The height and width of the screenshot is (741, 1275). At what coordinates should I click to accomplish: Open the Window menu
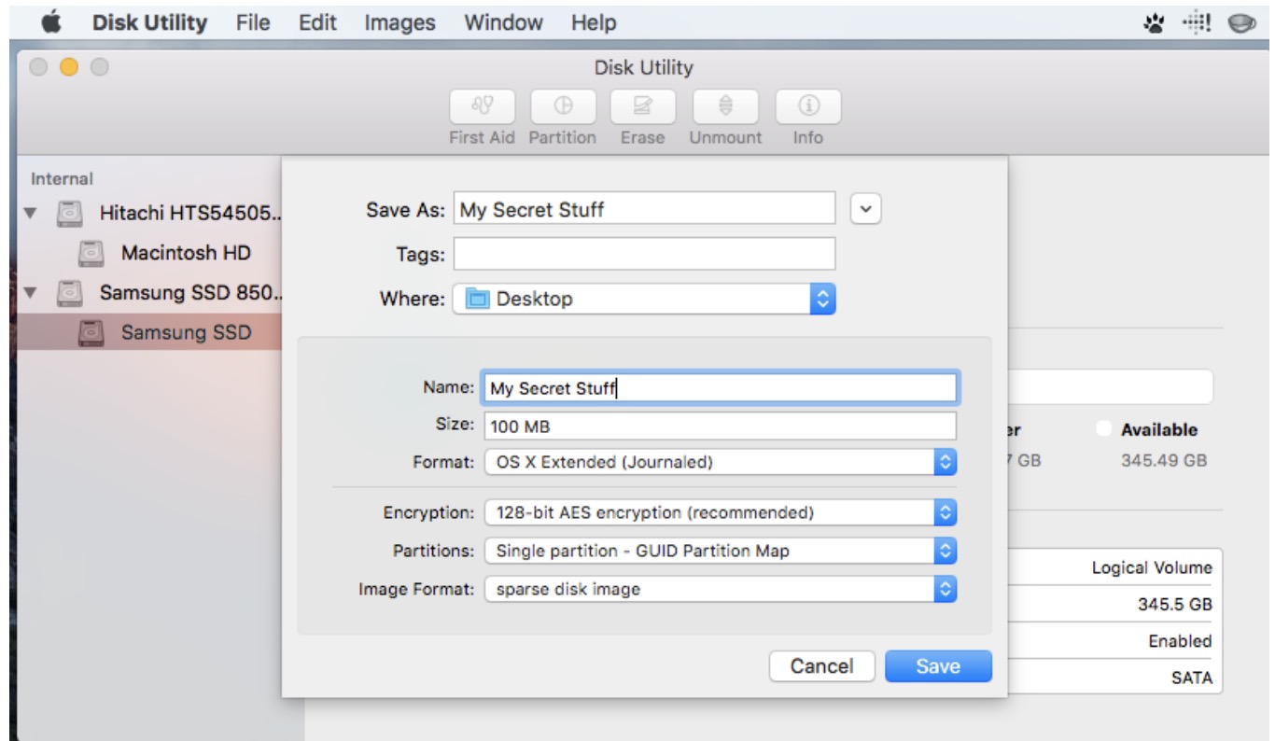click(504, 21)
